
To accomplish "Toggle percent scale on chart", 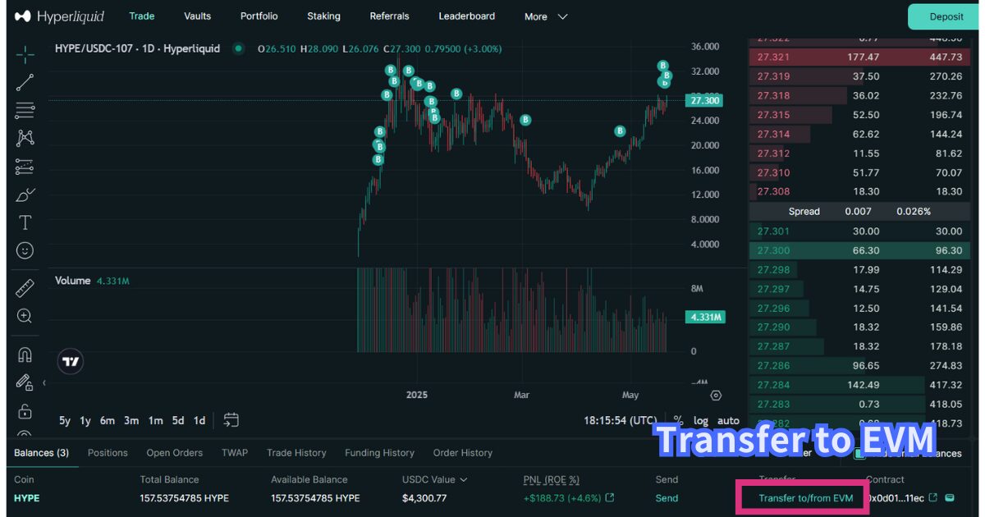I will click(678, 420).
